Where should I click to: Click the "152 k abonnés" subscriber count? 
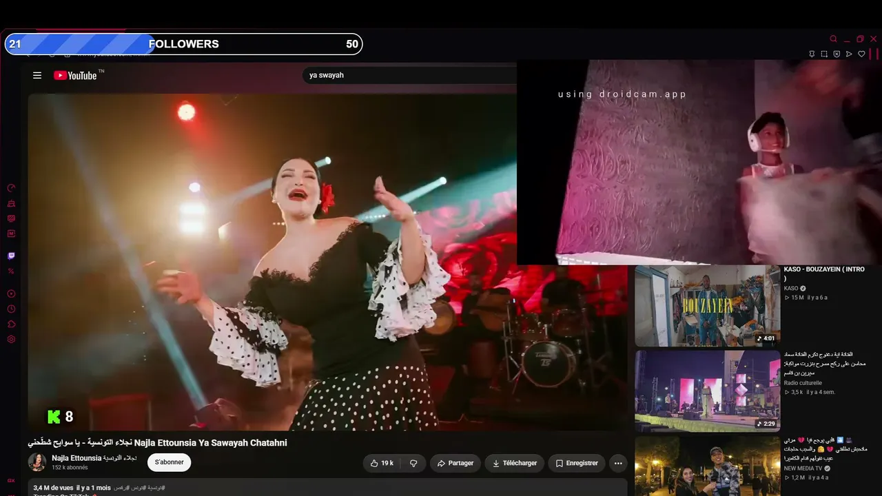(x=70, y=468)
